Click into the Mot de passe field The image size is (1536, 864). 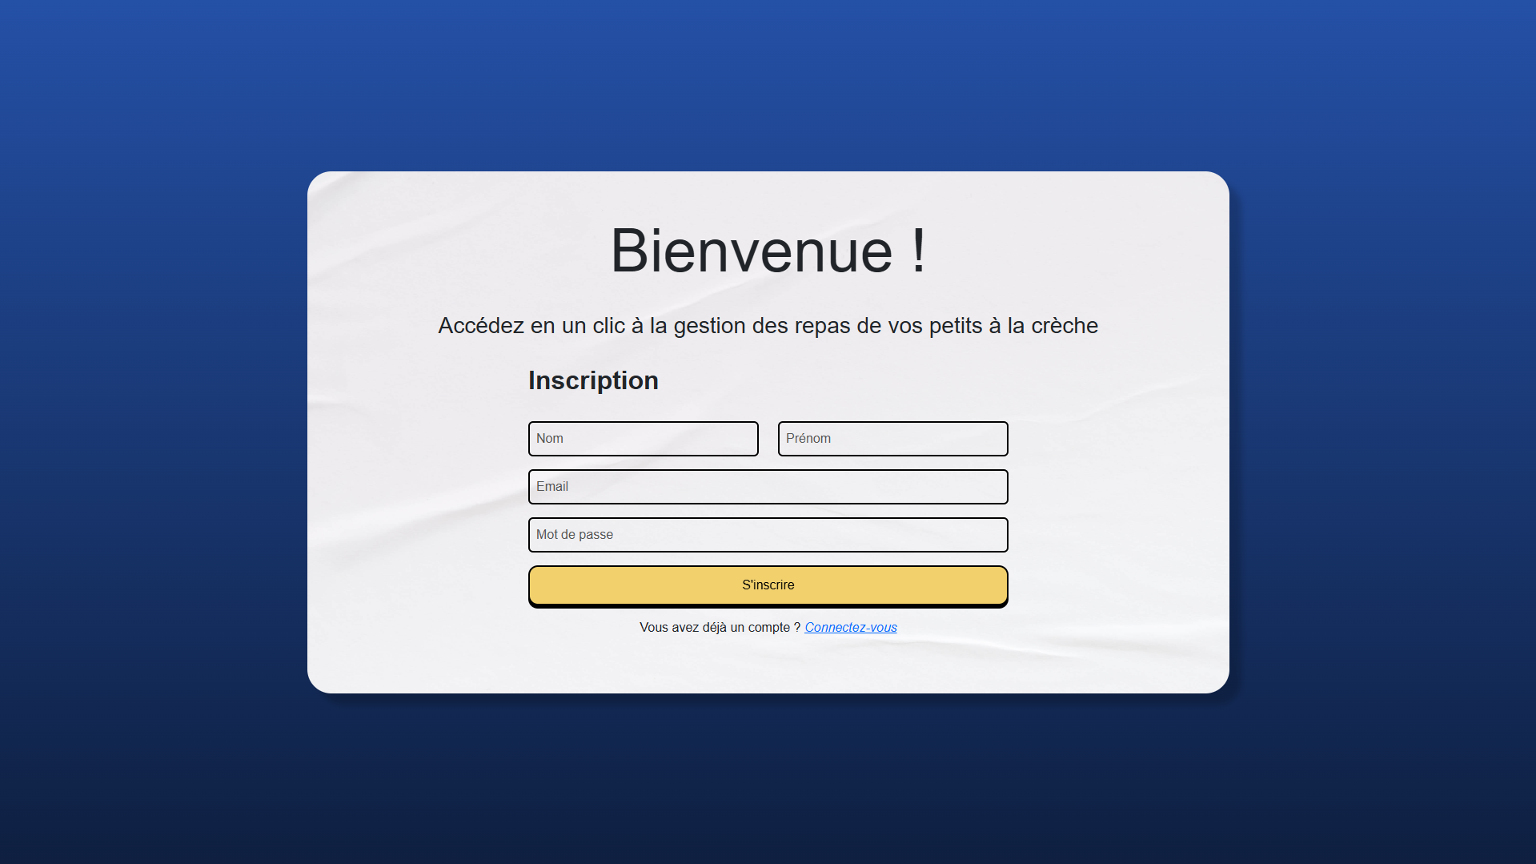pos(768,535)
